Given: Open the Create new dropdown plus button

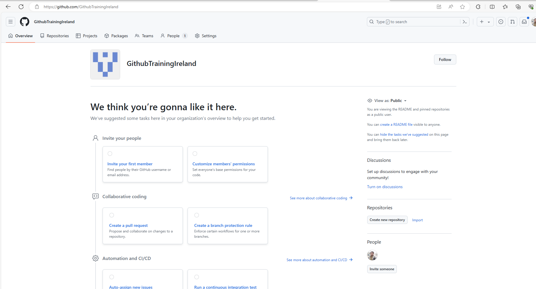Looking at the screenshot, I should [485, 22].
